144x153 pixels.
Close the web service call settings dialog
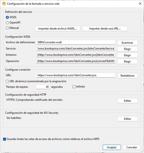tap(140, 4)
